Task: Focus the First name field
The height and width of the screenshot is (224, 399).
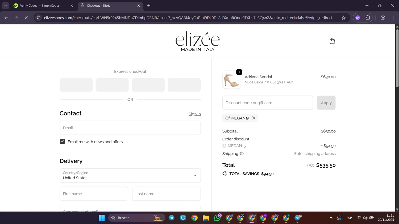Action: pos(94,194)
